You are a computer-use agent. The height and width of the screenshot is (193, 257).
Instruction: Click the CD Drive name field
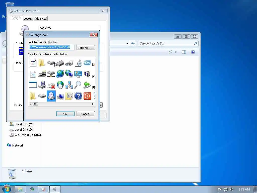click(70, 28)
